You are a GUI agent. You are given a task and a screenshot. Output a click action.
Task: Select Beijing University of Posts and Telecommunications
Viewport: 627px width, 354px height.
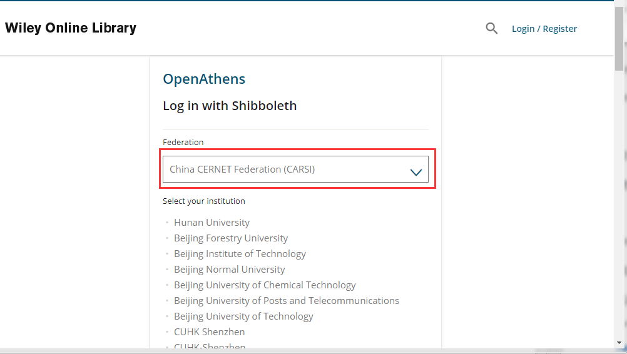click(x=286, y=301)
